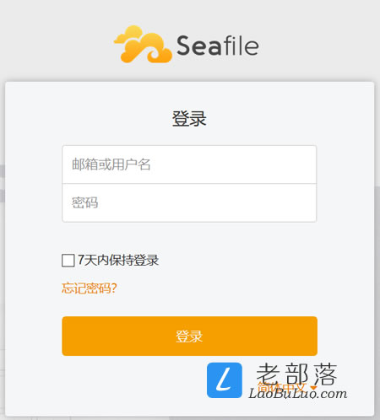Click the orange arrow beside 简体中文
The image size is (380, 420).
(314, 388)
